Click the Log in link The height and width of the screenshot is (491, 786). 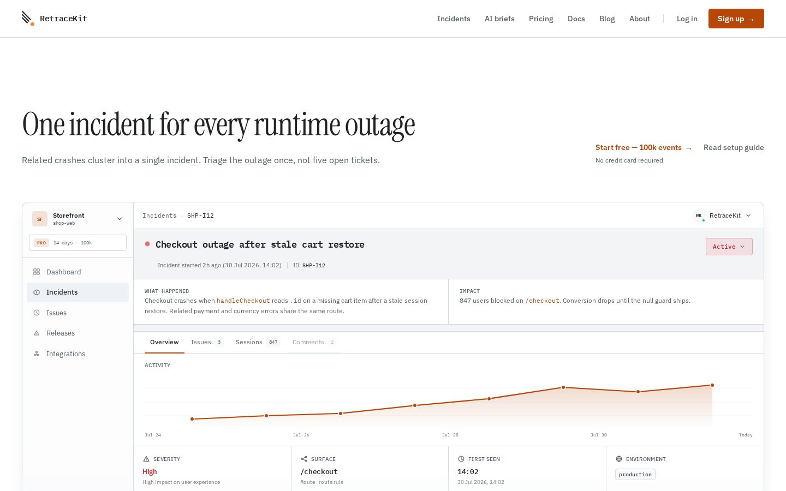coord(687,19)
